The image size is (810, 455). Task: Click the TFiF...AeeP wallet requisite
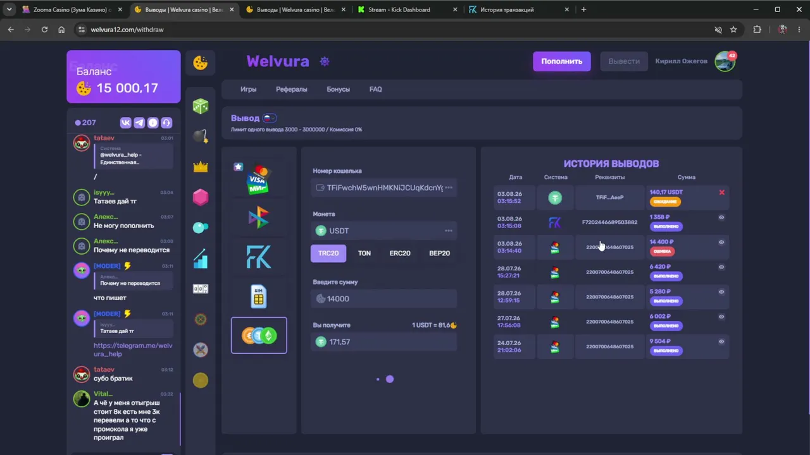tap(610, 197)
